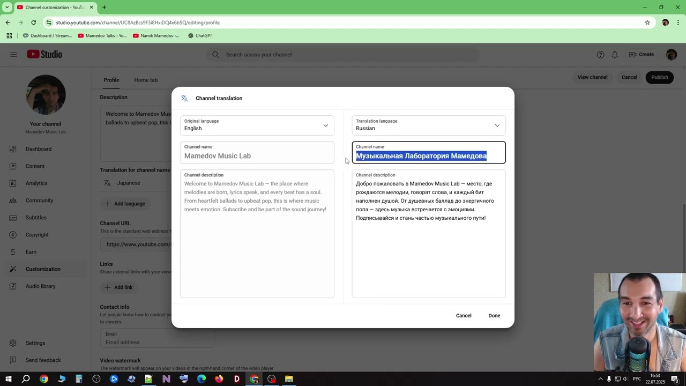Click the Search across your channel box
This screenshot has height=386, width=686.
(x=343, y=55)
